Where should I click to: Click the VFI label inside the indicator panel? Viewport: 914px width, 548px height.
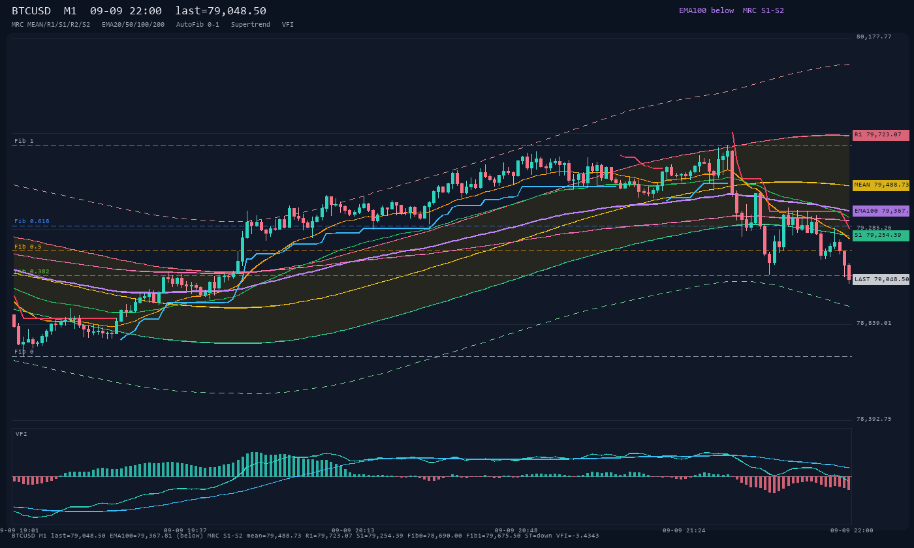point(22,434)
